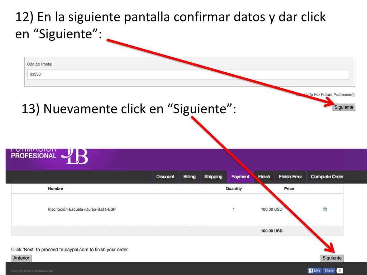Select the Inscripción-Escuela+Curso-Base-ESP item name

coord(82,209)
